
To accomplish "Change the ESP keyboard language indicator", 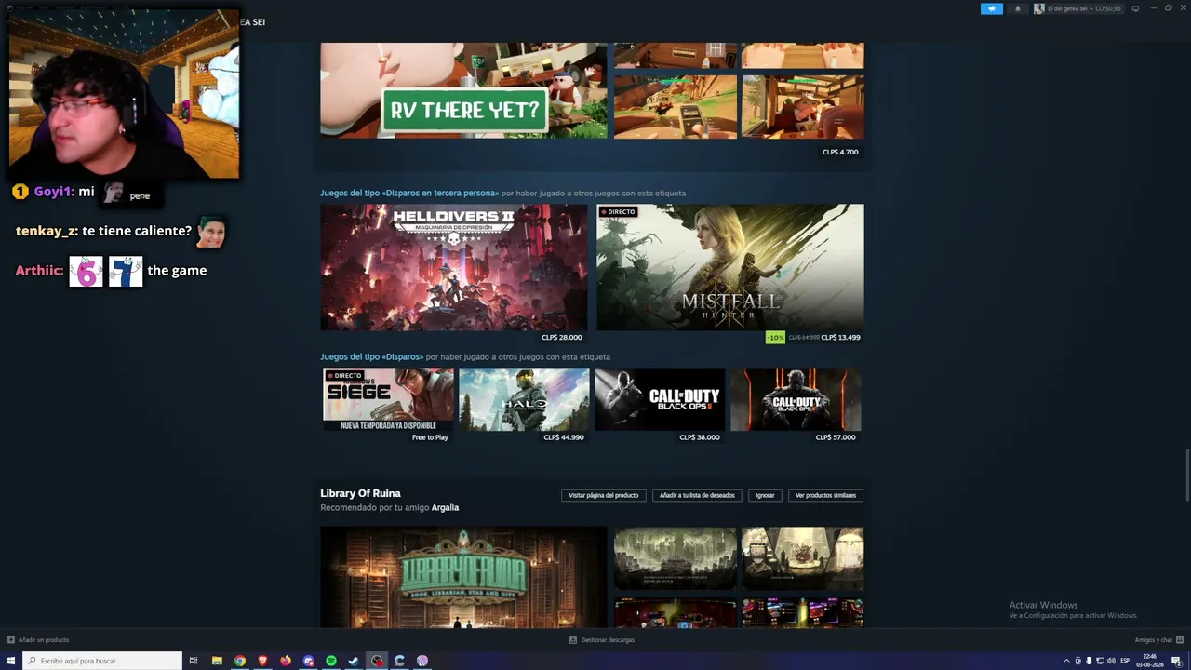I will tap(1125, 661).
